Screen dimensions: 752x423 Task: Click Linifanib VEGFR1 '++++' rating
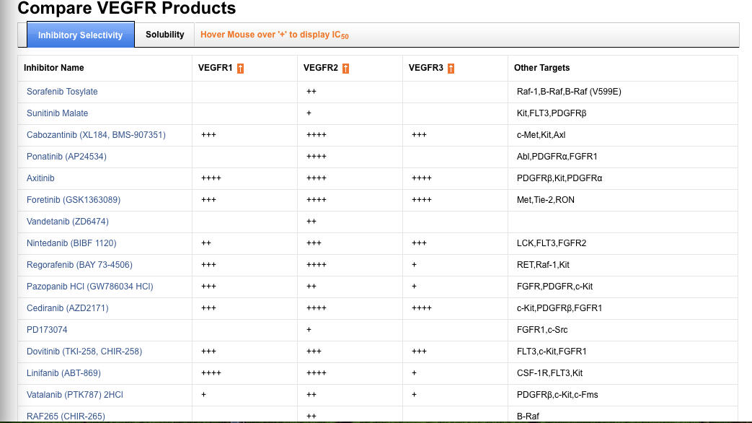211,373
